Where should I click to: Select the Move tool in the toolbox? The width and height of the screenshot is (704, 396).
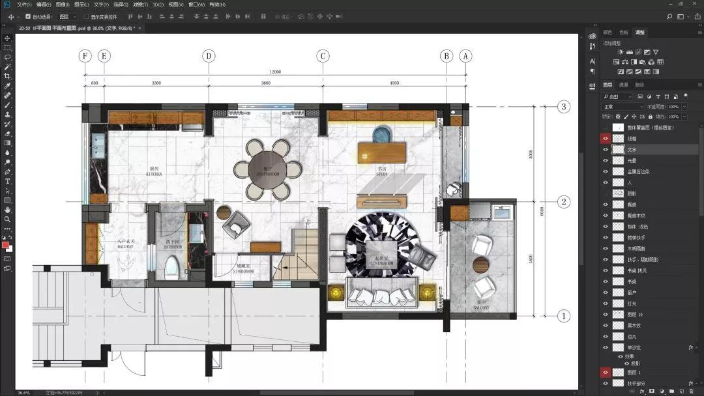tap(7, 38)
